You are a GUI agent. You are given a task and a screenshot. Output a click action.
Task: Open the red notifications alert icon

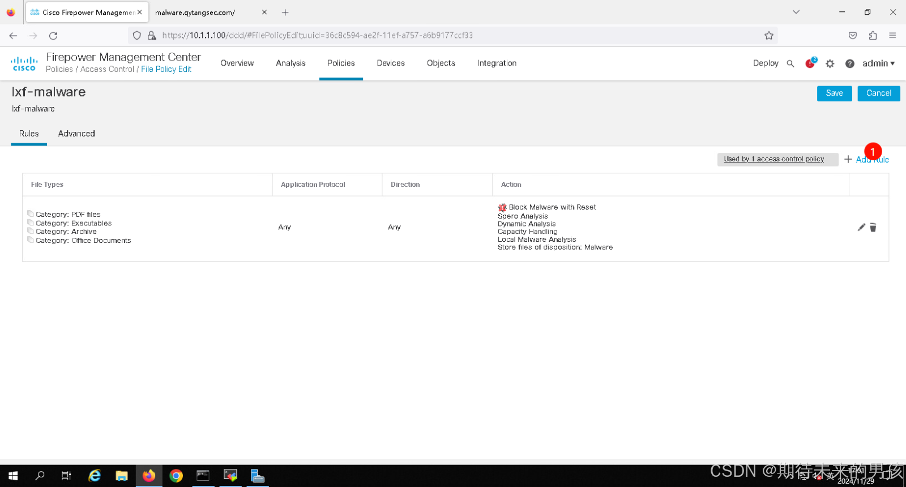click(810, 63)
